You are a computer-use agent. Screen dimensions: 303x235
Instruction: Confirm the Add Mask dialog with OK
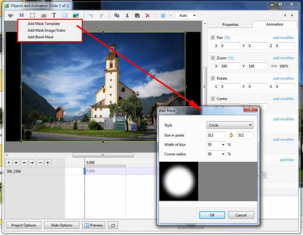pyautogui.click(x=212, y=215)
